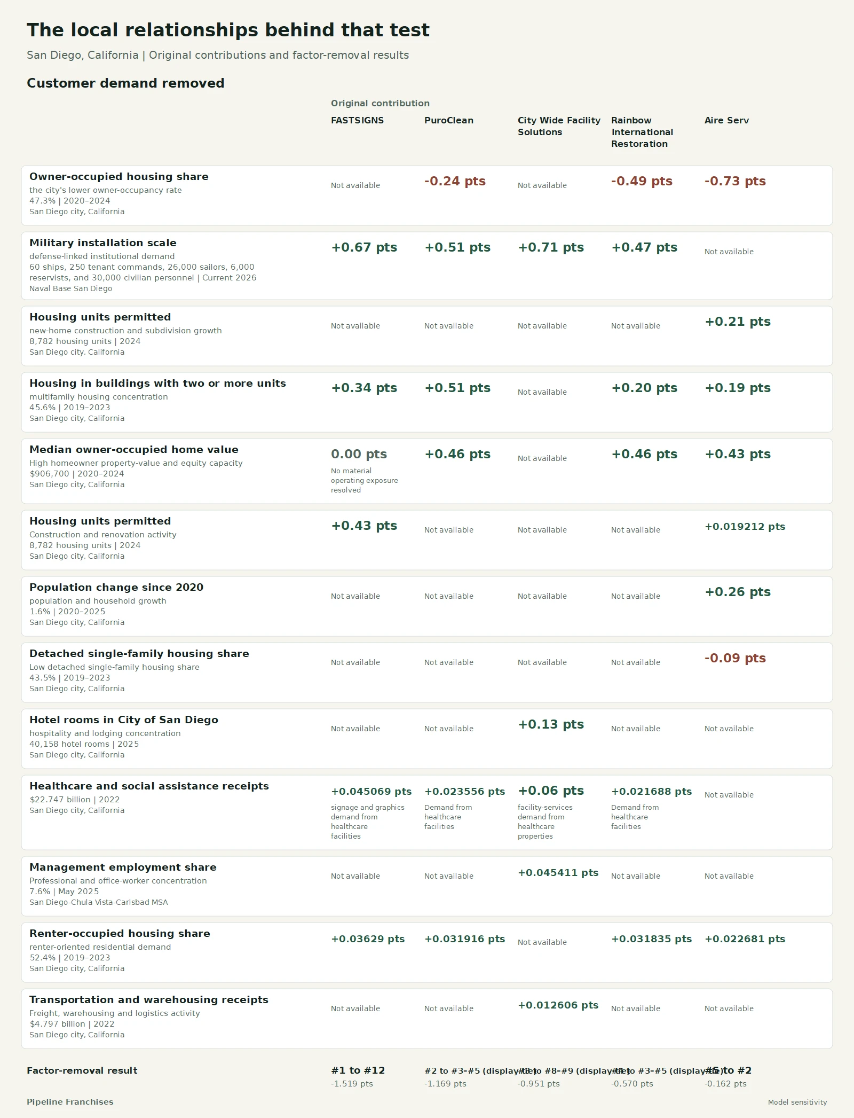Select the Owner-occupied housing share row title
Screen dimensions: 854x1118
tap(119, 176)
